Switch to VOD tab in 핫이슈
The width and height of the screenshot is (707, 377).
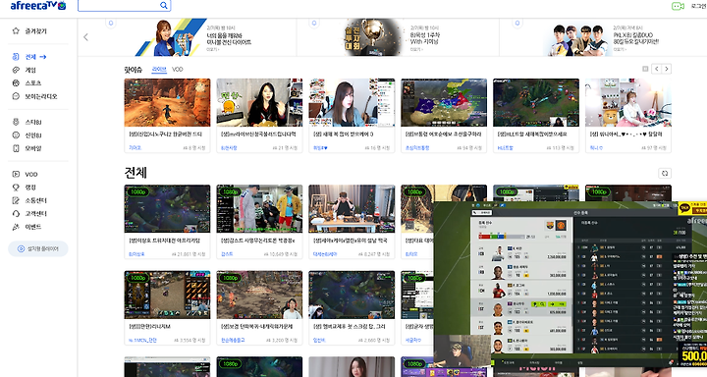point(177,70)
